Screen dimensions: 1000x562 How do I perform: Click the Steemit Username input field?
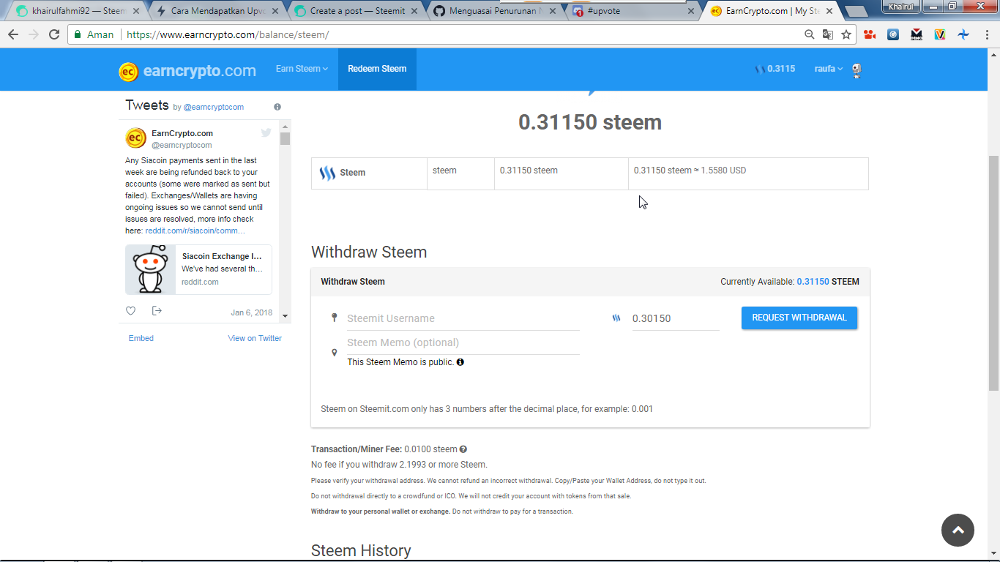(463, 318)
